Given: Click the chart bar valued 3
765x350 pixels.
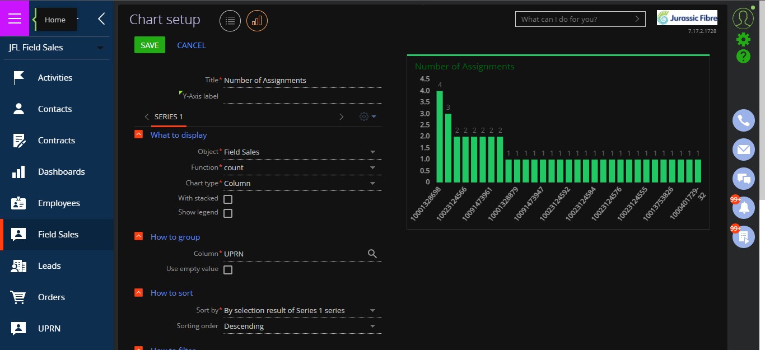Looking at the screenshot, I should click(x=448, y=148).
